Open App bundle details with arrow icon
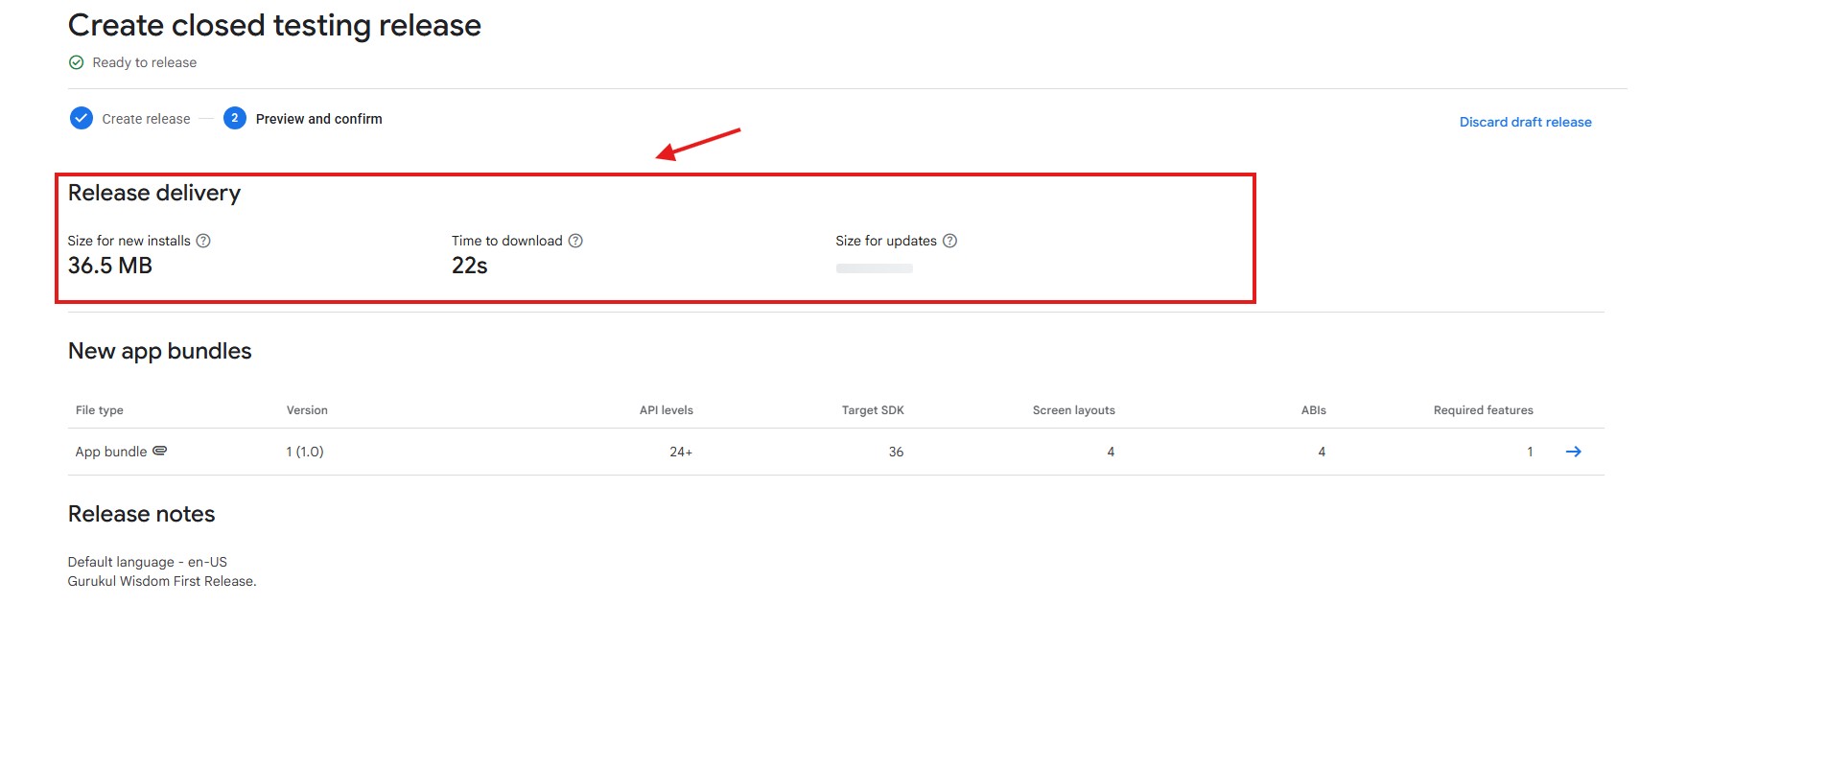The height and width of the screenshot is (767, 1827). pyautogui.click(x=1573, y=452)
